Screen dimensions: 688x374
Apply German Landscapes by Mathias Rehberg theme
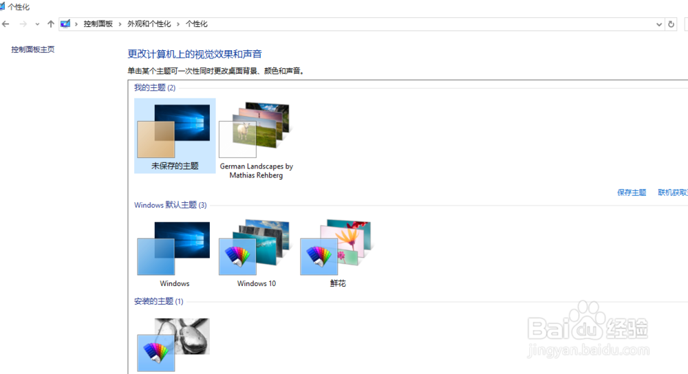coord(256,140)
